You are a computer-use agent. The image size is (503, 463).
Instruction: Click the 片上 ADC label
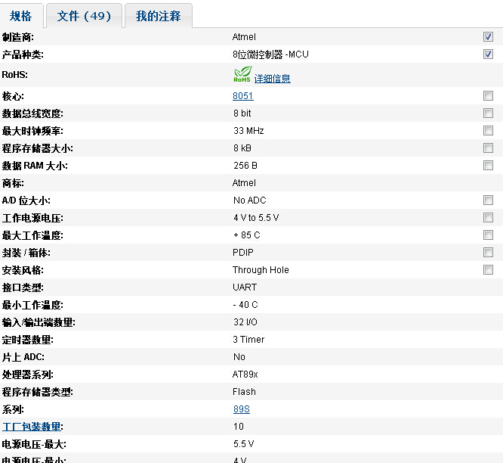tap(23, 357)
